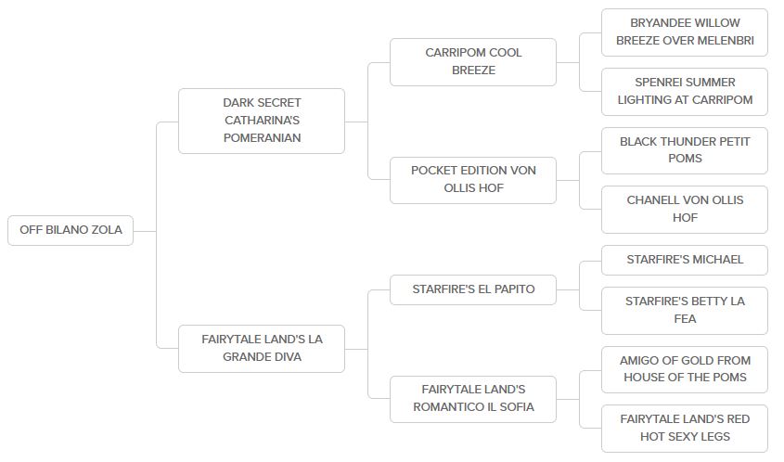
Task: Select the STARFIRE'S EL PAPITO node
Action: tap(473, 289)
